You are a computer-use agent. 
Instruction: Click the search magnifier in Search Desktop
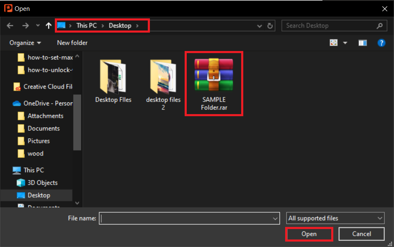click(x=380, y=25)
